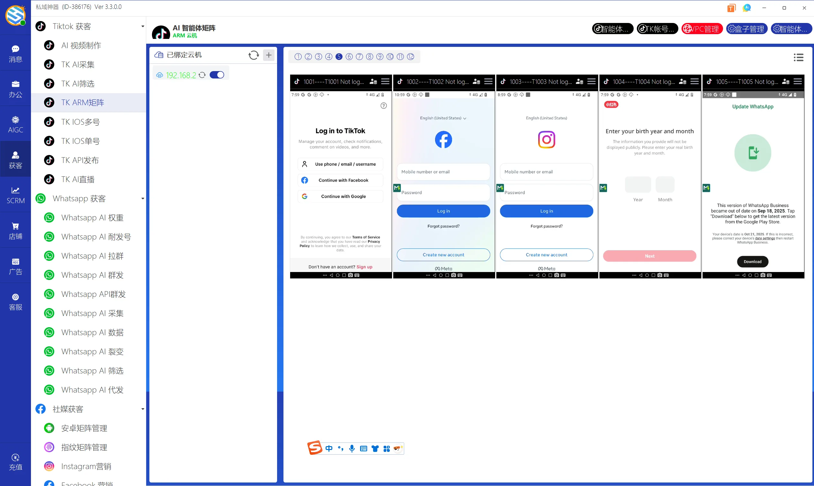The width and height of the screenshot is (814, 486).
Task: Open the 消息 messages sidebar icon
Action: (15, 53)
